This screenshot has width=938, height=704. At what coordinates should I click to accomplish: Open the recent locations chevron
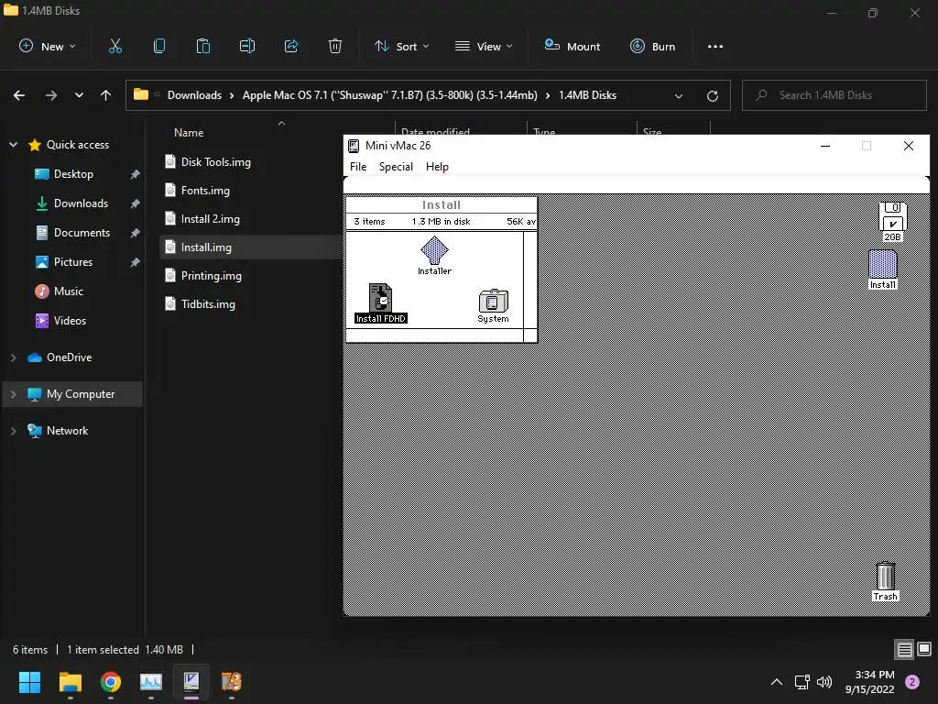pos(79,95)
